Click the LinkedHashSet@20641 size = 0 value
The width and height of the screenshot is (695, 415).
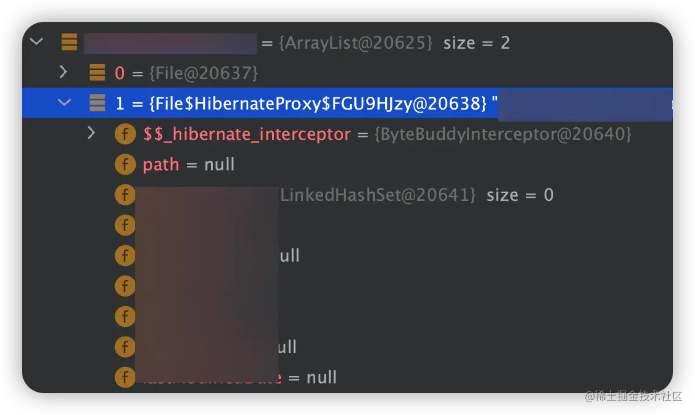(x=417, y=195)
